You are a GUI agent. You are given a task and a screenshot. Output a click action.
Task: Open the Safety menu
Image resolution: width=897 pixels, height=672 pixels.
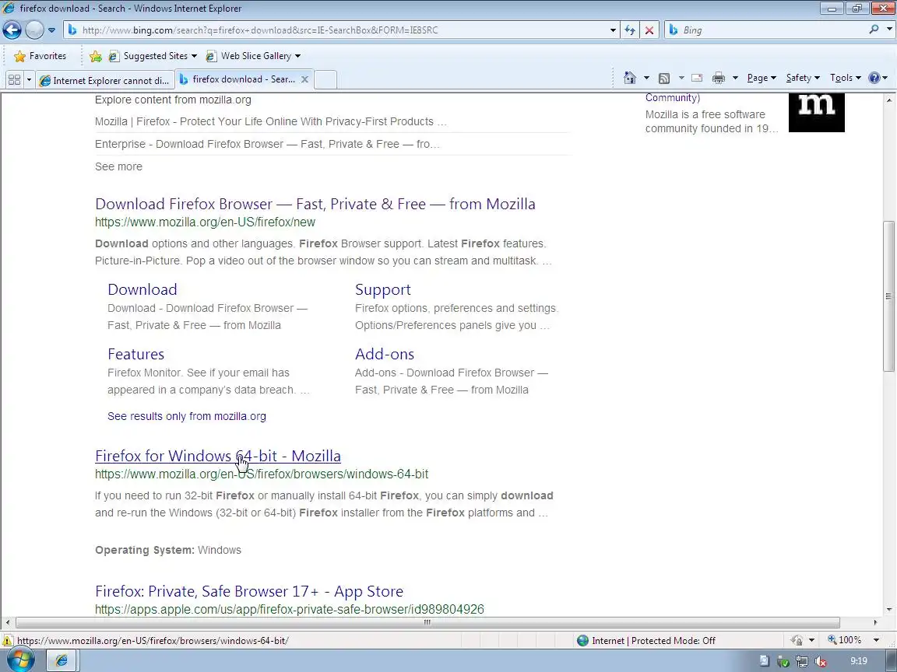click(x=803, y=79)
